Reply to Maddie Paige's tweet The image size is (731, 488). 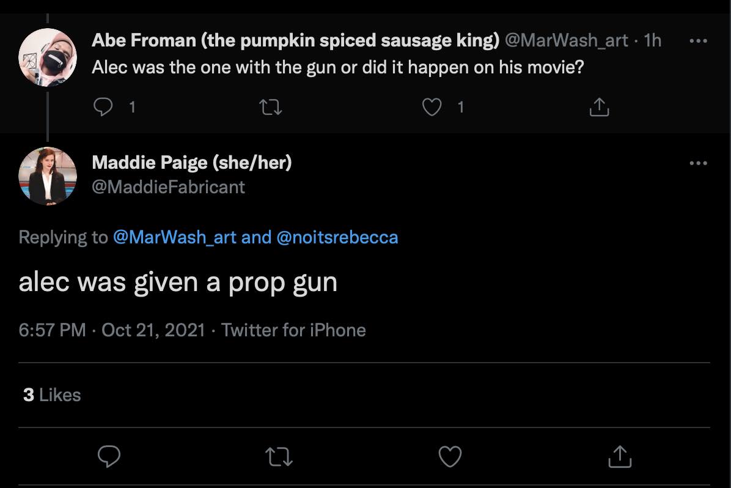[x=108, y=456]
